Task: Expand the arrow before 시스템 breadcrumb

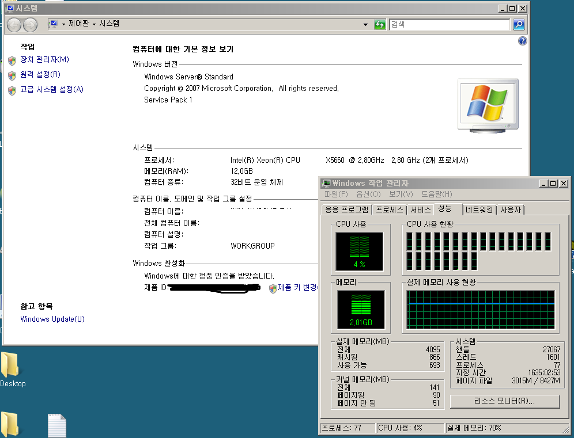Action: coord(94,24)
